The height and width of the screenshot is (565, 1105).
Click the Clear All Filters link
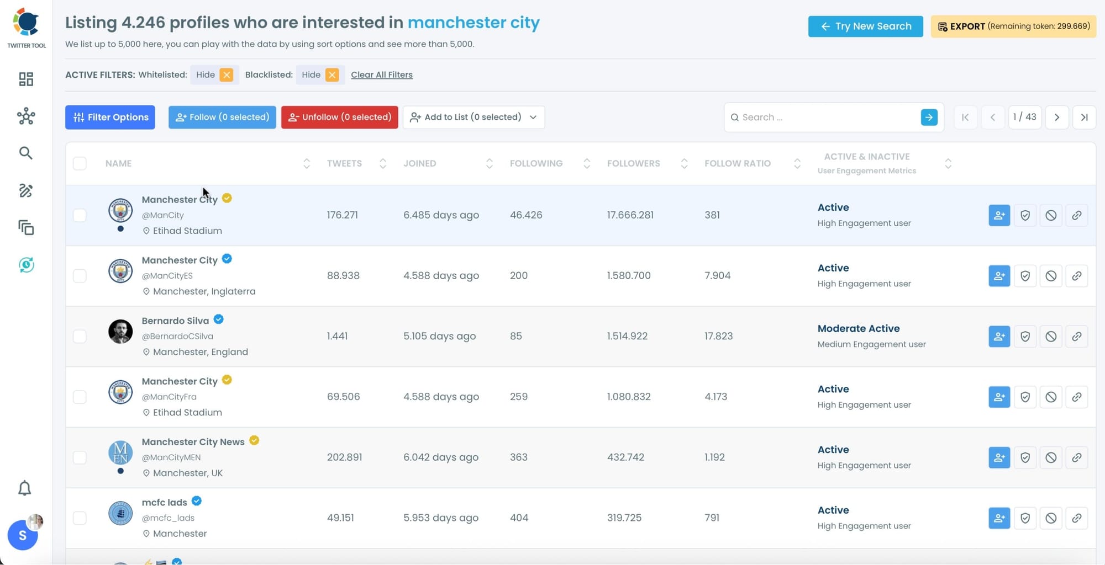point(382,74)
